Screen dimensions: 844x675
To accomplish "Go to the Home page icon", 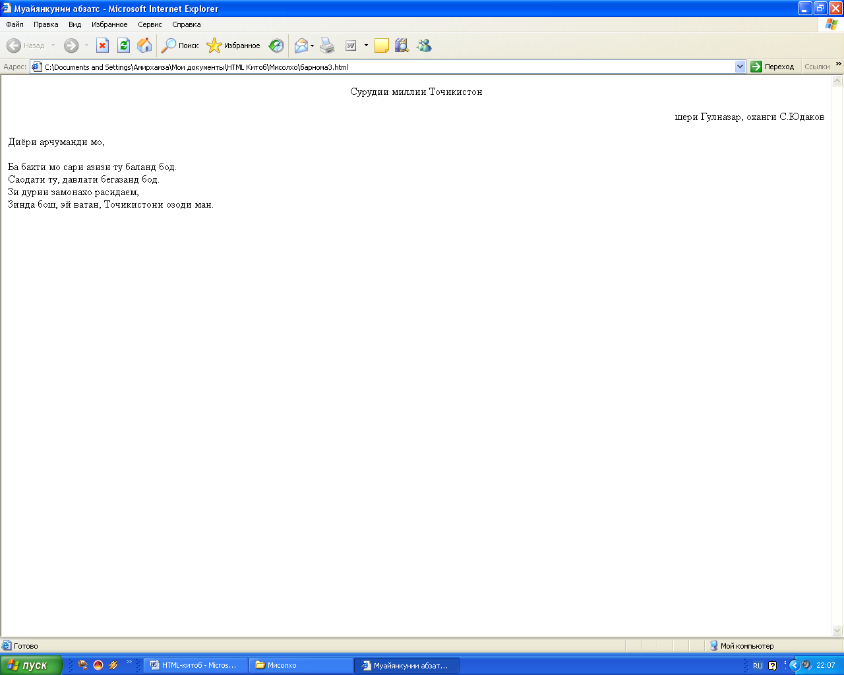I will tap(144, 45).
